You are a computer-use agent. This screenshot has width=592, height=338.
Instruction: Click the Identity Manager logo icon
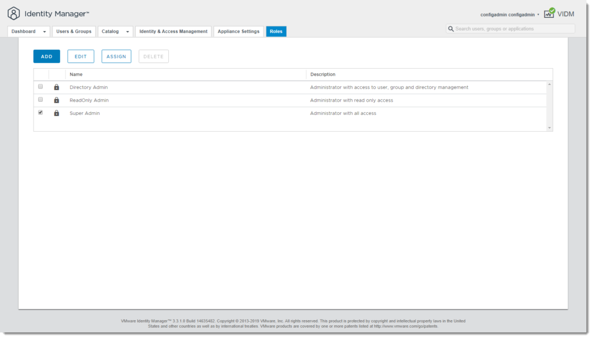coord(14,14)
